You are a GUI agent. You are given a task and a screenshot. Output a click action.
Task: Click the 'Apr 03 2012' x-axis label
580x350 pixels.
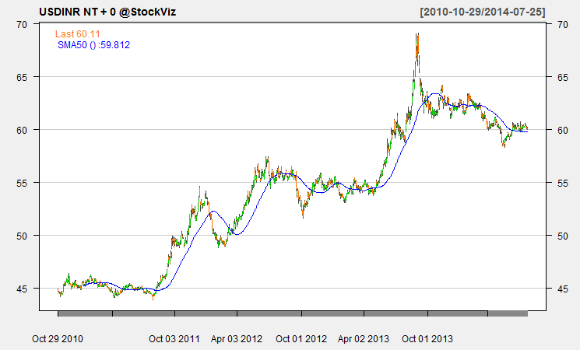click(237, 338)
